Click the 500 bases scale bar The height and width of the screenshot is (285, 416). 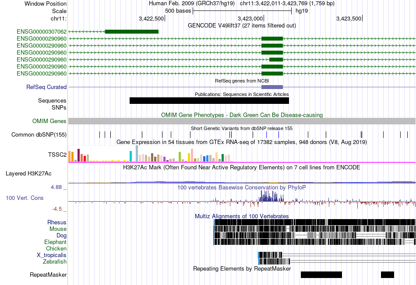click(x=242, y=11)
